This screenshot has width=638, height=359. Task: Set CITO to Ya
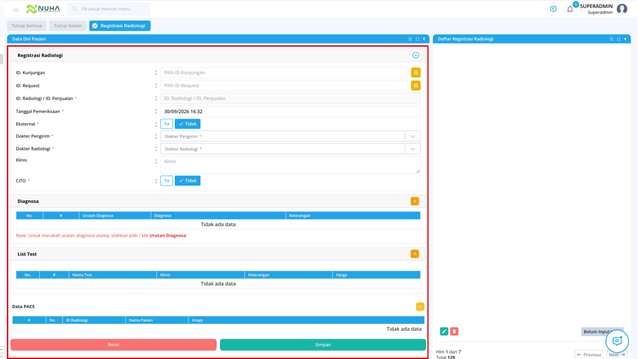pyautogui.click(x=167, y=181)
